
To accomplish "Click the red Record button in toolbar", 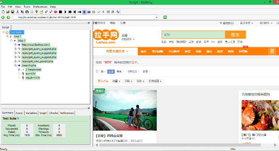I will coord(55,12).
